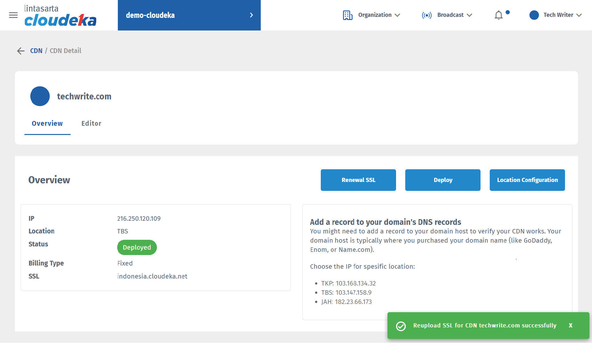The height and width of the screenshot is (343, 592).
Task: Open Location Configuration
Action: (x=527, y=180)
